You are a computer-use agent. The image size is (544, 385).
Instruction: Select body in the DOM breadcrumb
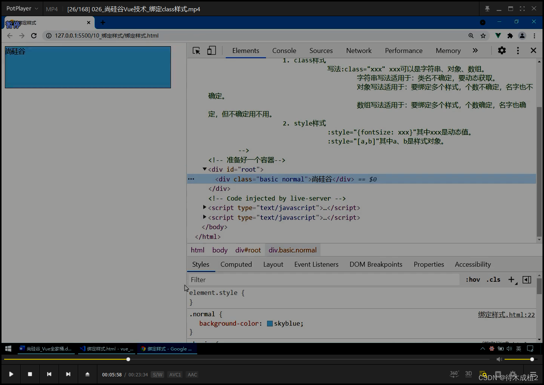(x=220, y=250)
